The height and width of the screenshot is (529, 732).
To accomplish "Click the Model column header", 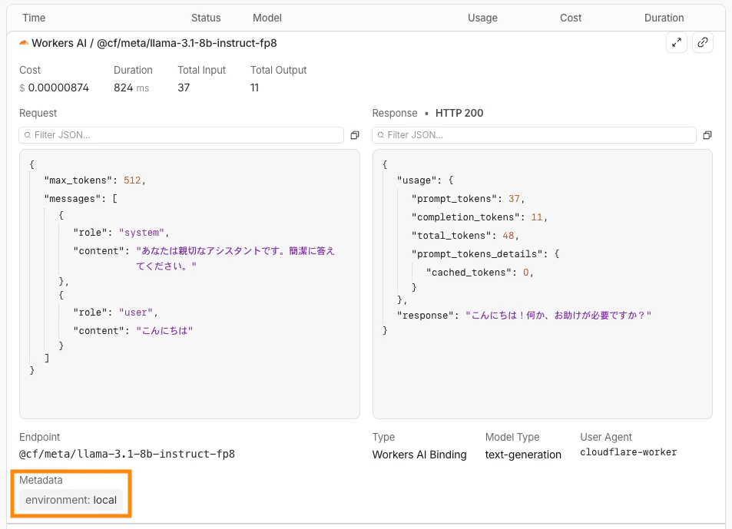I will [x=267, y=18].
